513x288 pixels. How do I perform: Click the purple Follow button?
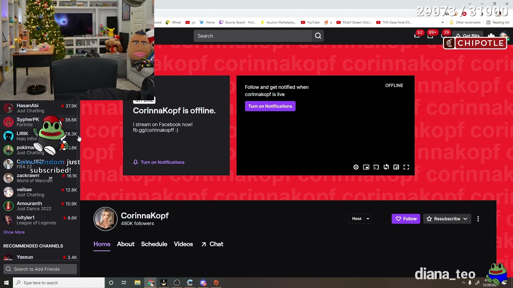click(x=406, y=219)
